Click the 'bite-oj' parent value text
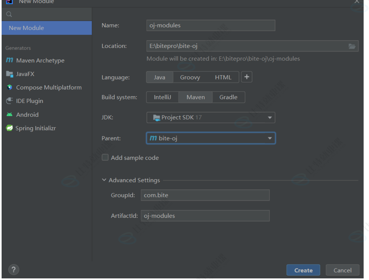The height and width of the screenshot is (280, 369). coord(168,138)
